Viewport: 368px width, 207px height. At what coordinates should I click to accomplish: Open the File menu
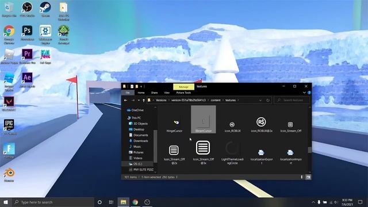point(128,93)
